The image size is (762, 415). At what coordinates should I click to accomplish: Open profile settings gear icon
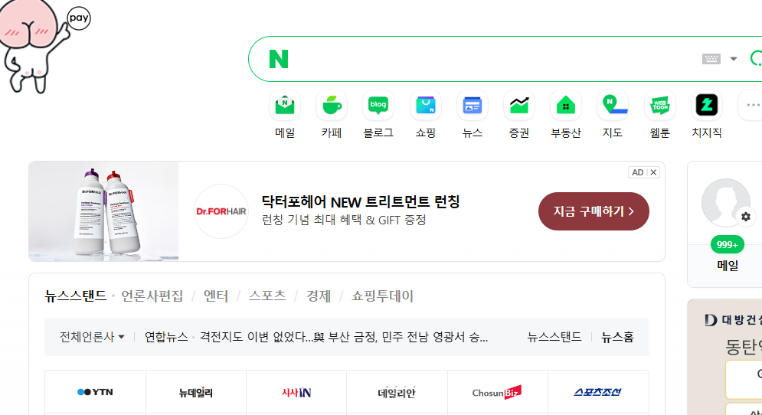[x=746, y=217]
